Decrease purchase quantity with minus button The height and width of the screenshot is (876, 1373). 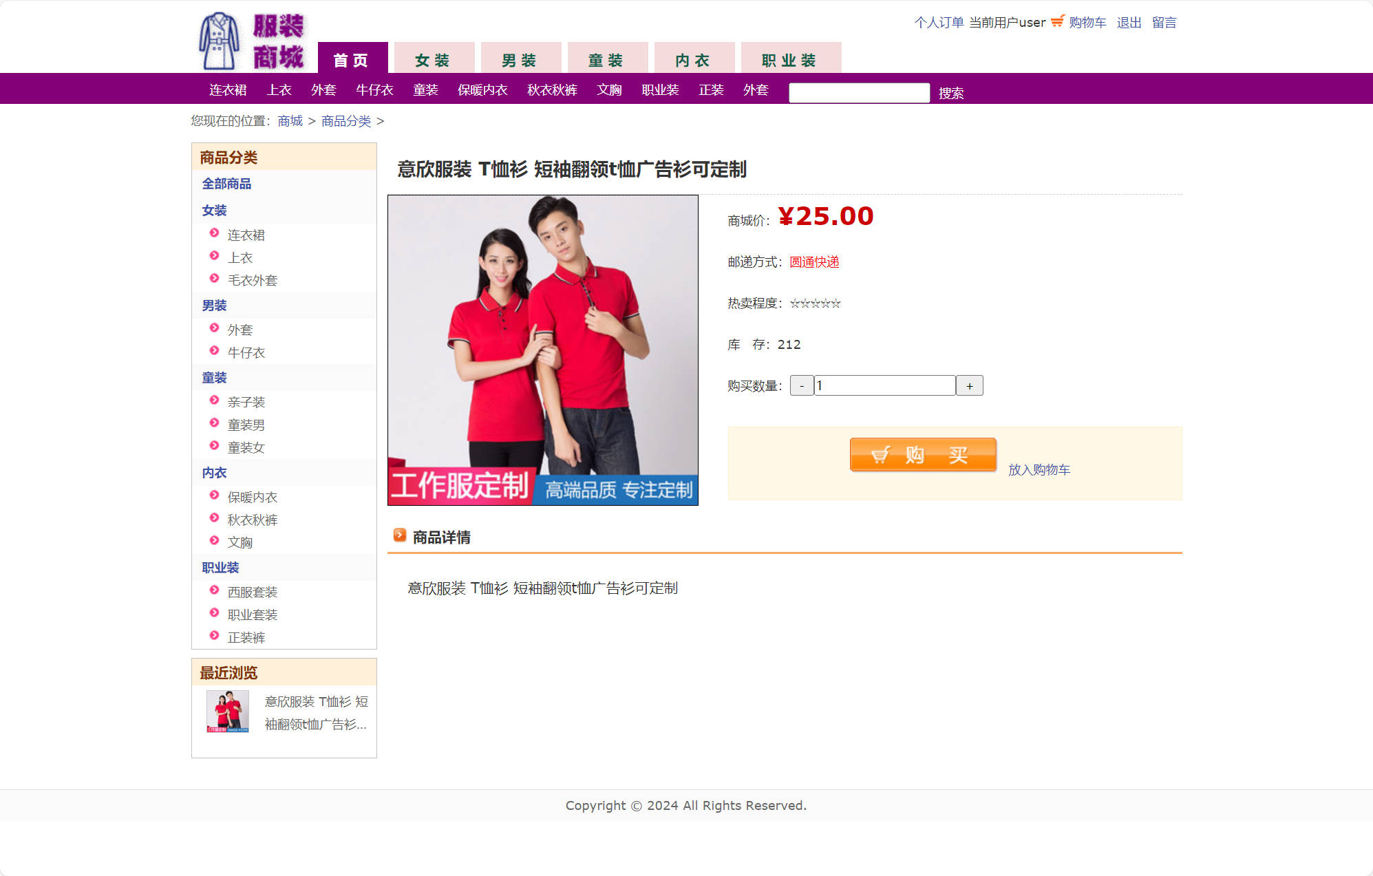pos(801,386)
